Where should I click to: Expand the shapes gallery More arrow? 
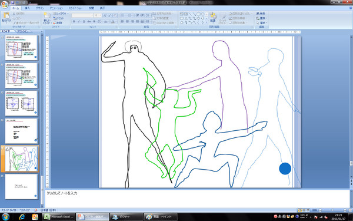pos(207,22)
